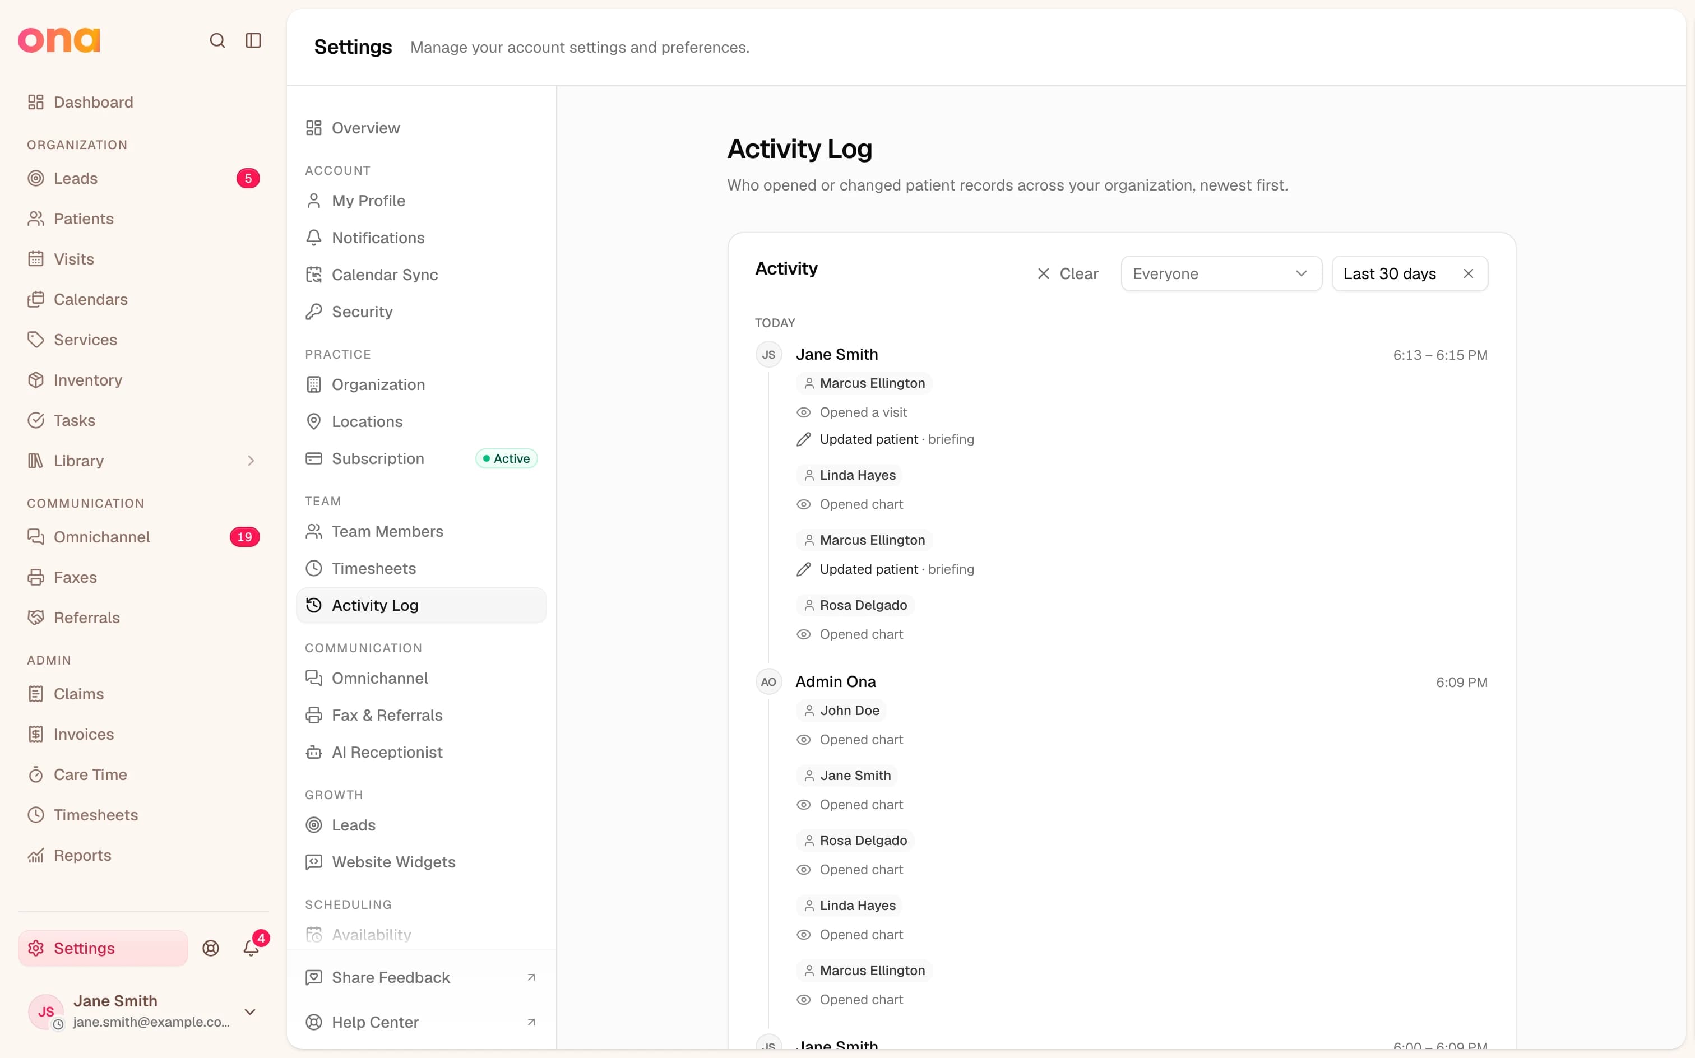This screenshot has height=1058, width=1695.
Task: Select Activity Log in settings nav
Action: (x=422, y=605)
